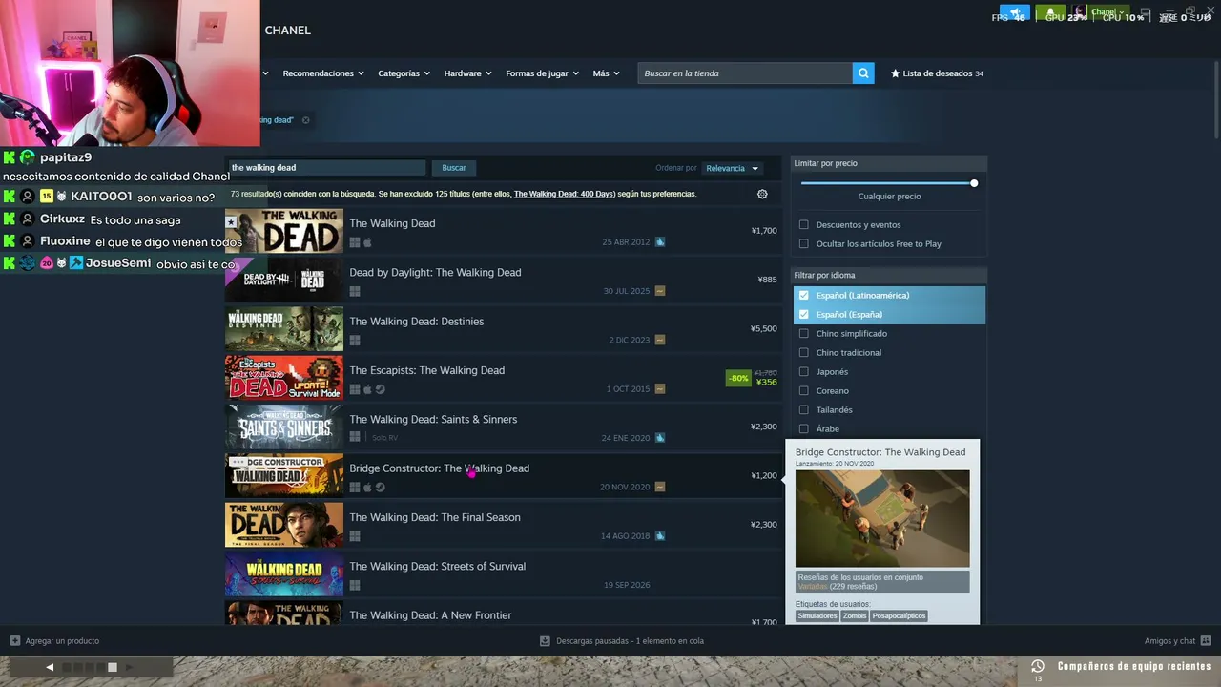Click the positive review icon for The Final Season

tap(660, 536)
